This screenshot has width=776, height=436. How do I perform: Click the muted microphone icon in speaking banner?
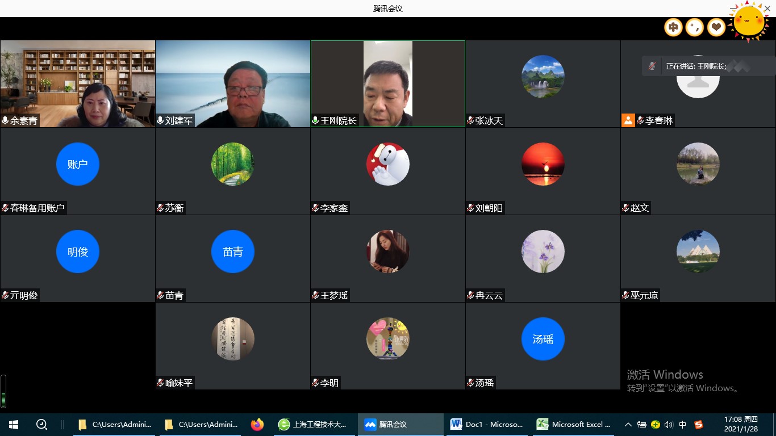[x=652, y=66]
